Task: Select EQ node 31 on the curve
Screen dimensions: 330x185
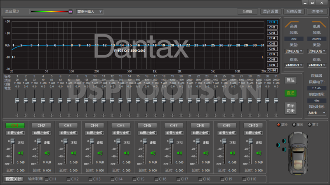Action: (x=262, y=45)
